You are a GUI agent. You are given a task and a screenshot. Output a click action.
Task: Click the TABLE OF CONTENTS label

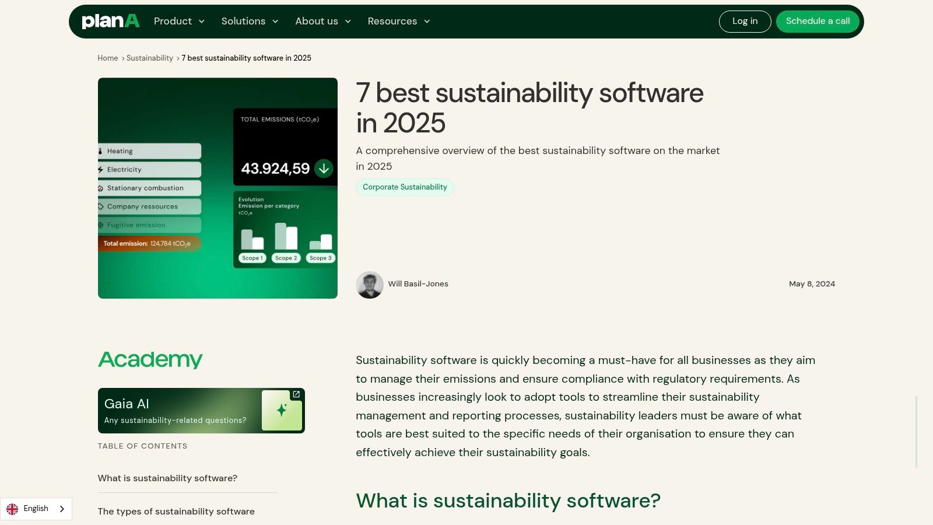(x=142, y=446)
